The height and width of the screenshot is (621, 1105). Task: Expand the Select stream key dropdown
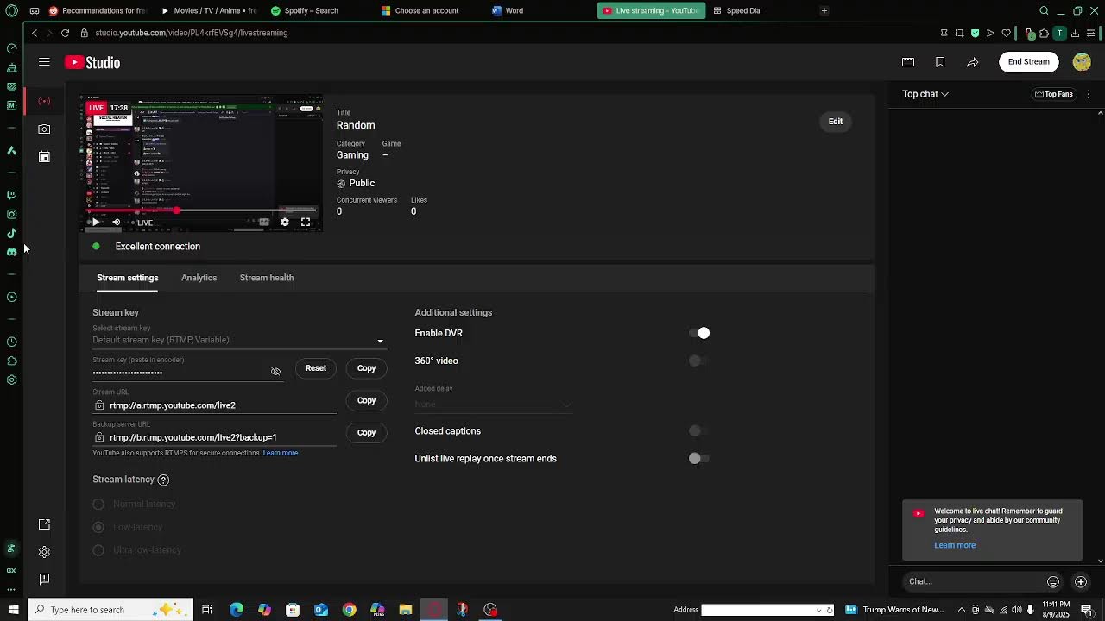coord(239,340)
